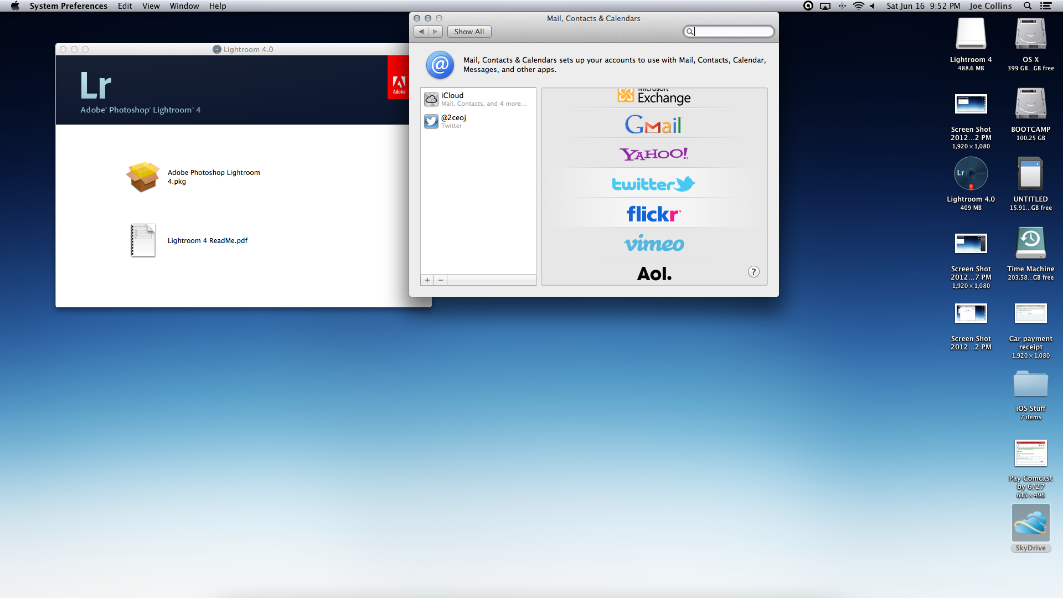Select the iOS Stuff folder
The width and height of the screenshot is (1063, 598).
[x=1030, y=384]
